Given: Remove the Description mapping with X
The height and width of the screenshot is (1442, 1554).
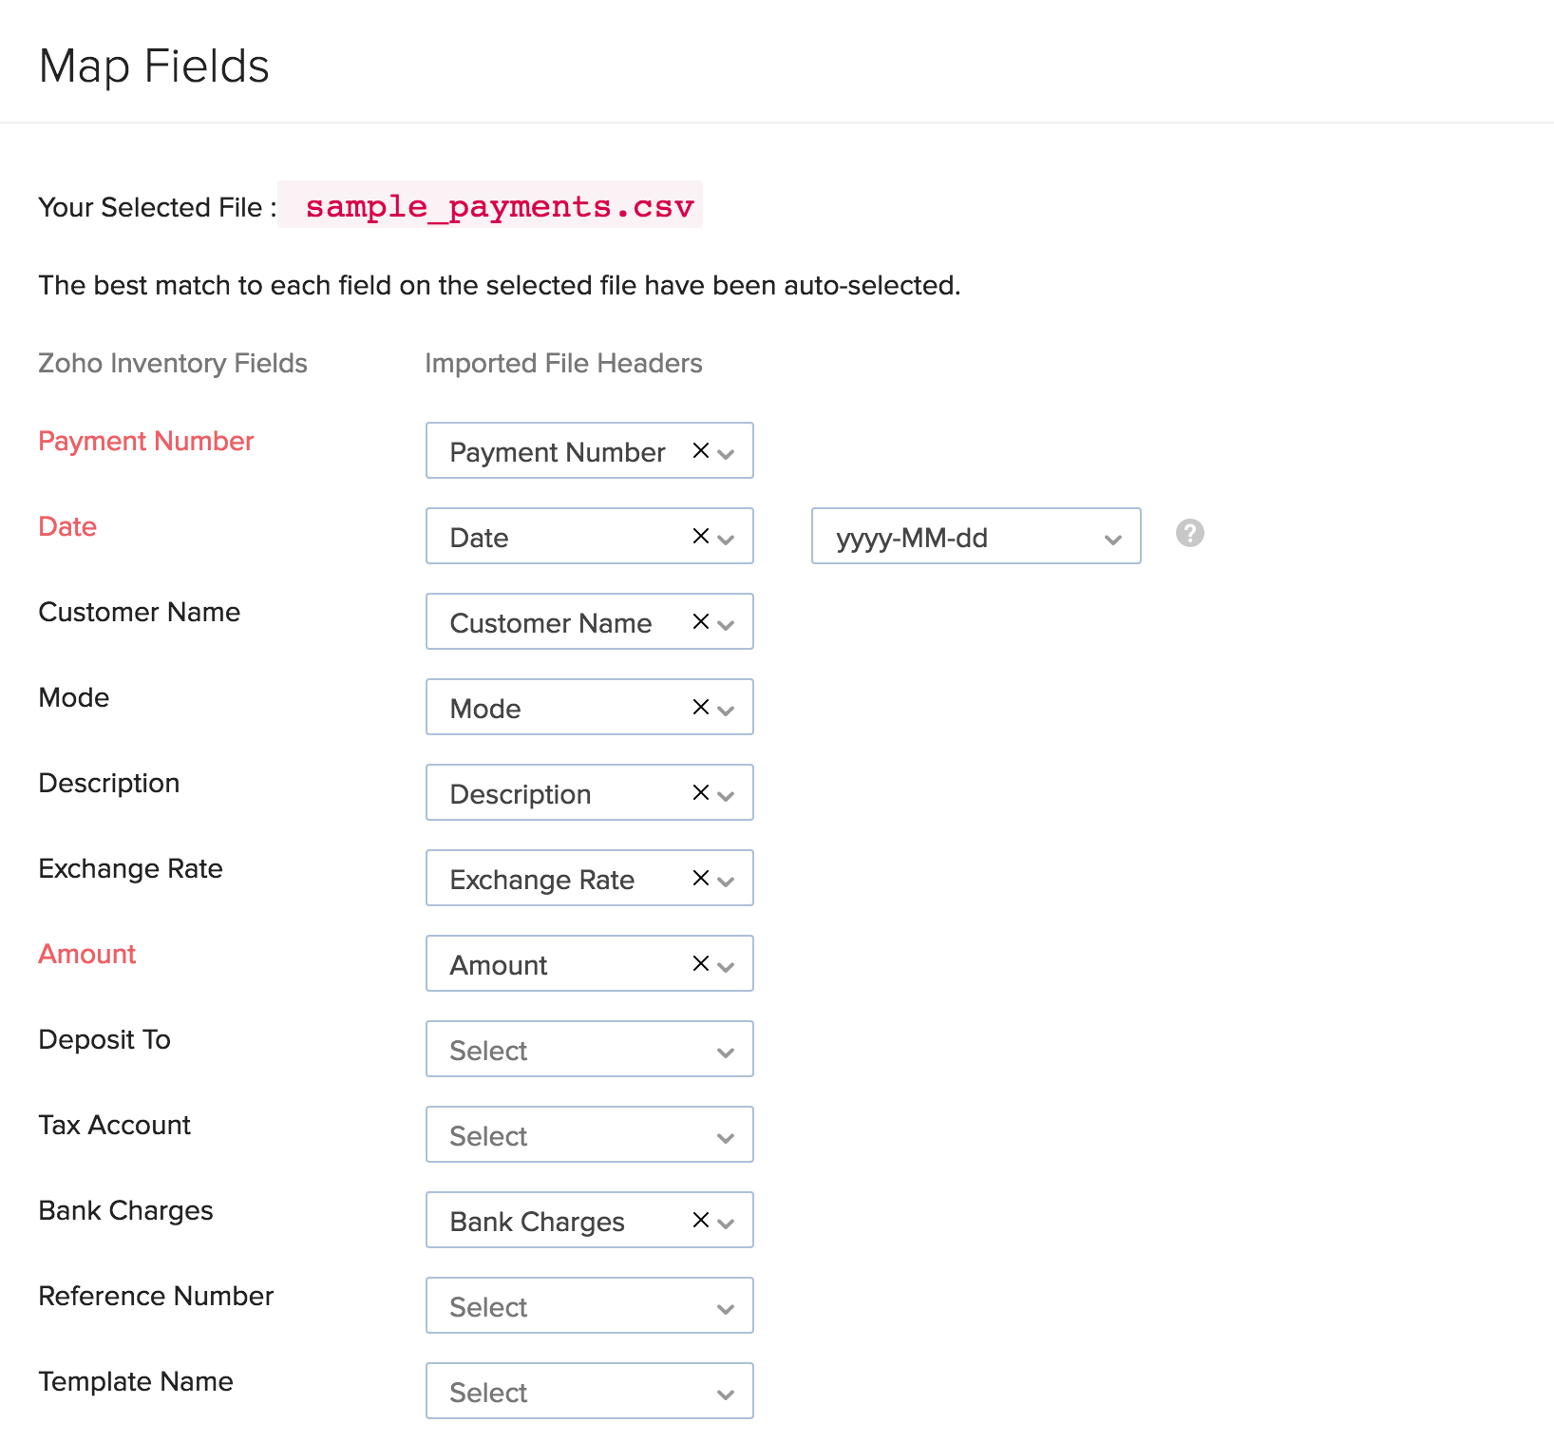Looking at the screenshot, I should click(x=700, y=792).
